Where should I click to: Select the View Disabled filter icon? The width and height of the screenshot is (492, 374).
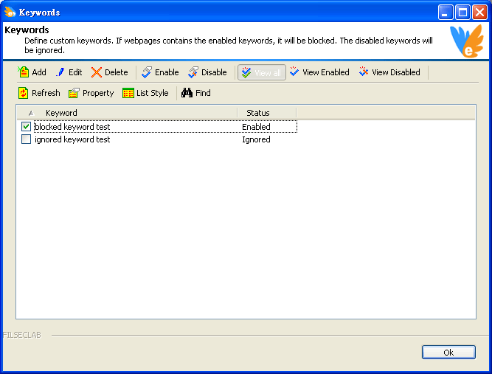[x=364, y=72]
